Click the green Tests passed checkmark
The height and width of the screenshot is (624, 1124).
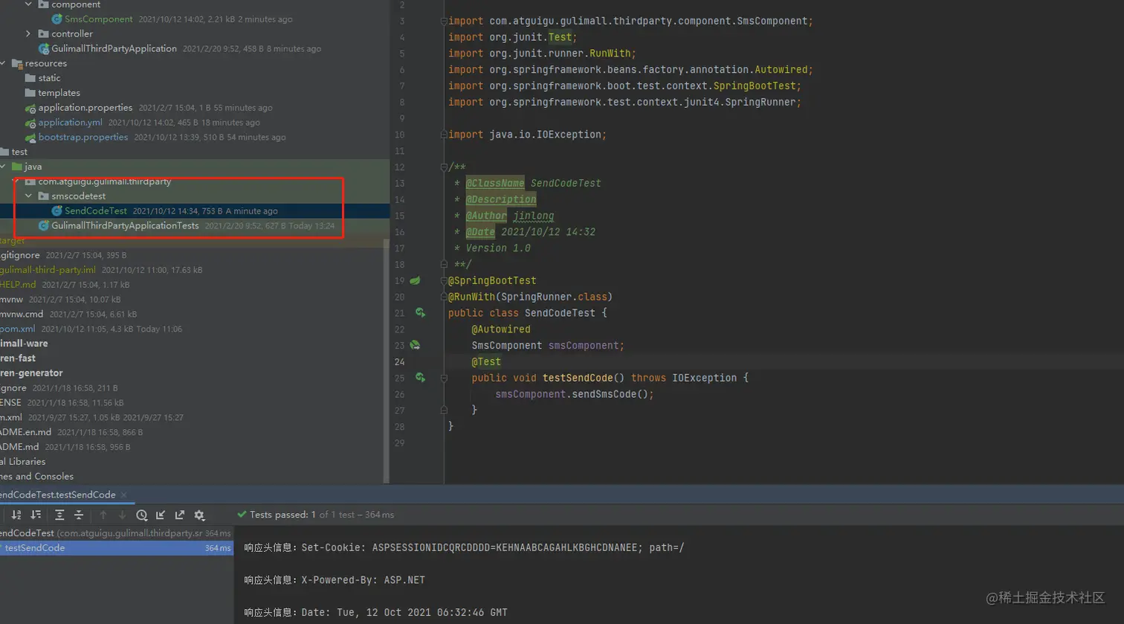(x=242, y=514)
